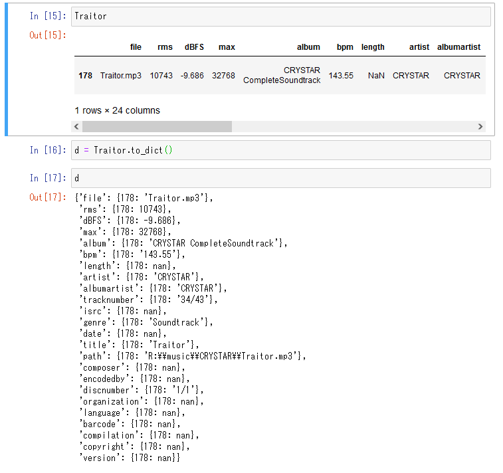Click the 'album' column header
The width and height of the screenshot is (503, 473).
point(308,47)
